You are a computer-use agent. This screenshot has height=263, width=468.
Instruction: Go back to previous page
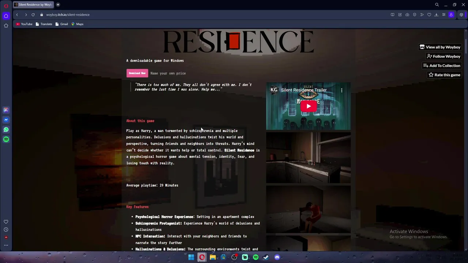click(x=17, y=15)
